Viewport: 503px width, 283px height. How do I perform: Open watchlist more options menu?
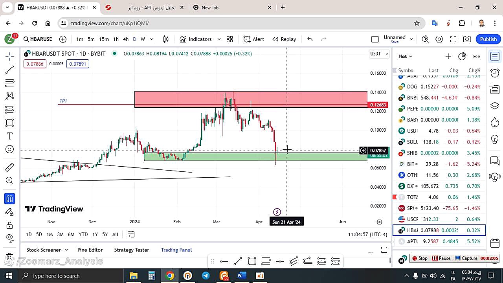pyautogui.click(x=476, y=56)
